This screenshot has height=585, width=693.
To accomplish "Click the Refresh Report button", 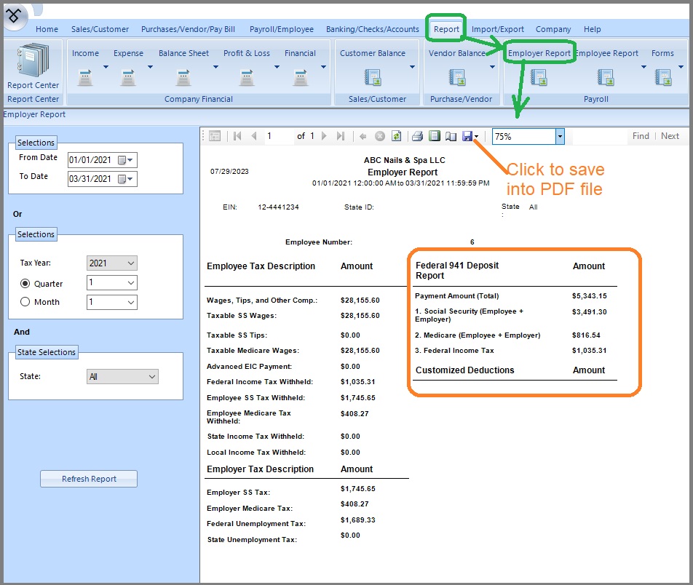I will pyautogui.click(x=89, y=479).
